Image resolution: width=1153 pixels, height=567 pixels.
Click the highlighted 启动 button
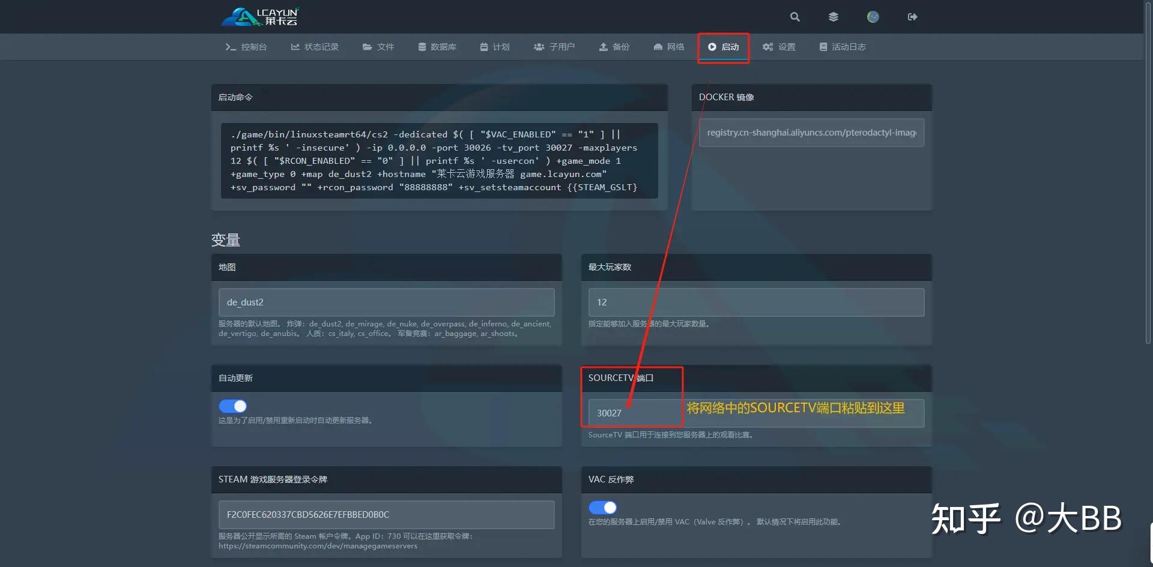[723, 47]
